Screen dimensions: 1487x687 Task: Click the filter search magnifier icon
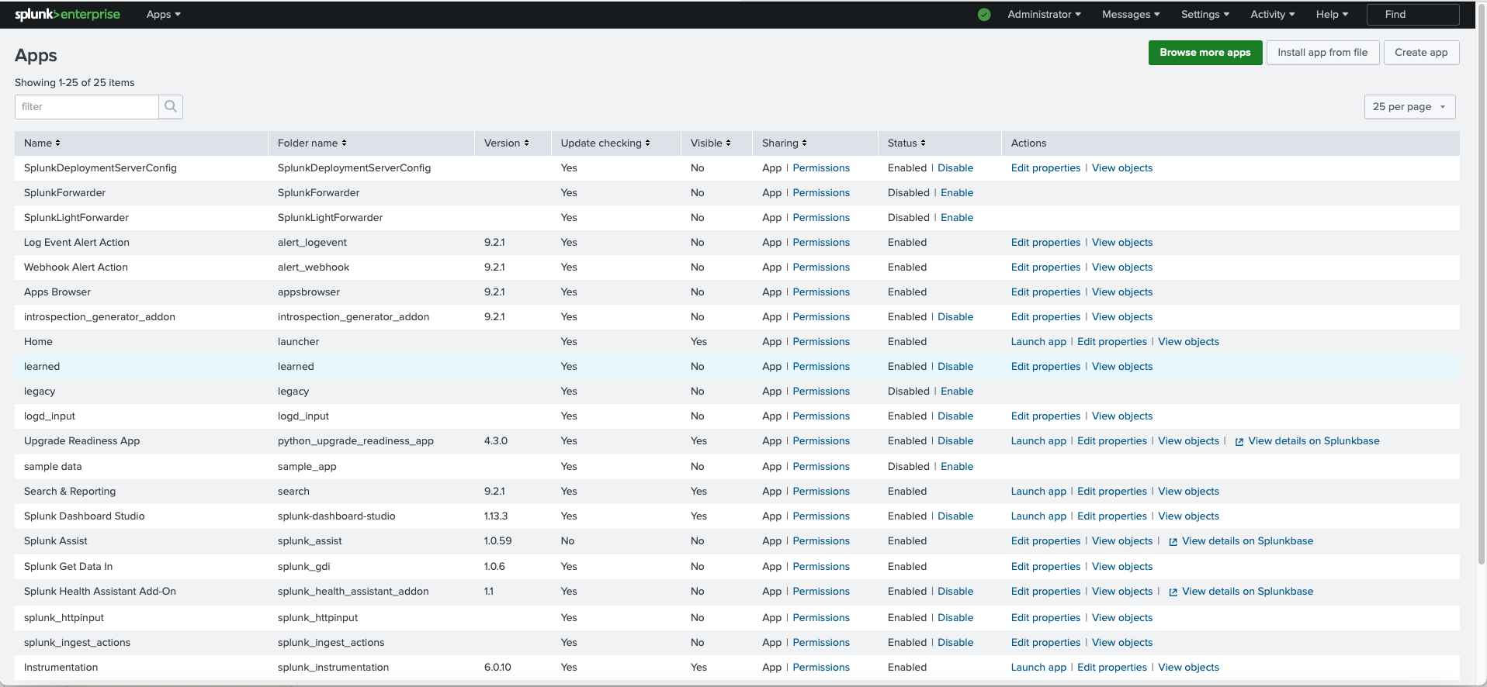point(171,106)
